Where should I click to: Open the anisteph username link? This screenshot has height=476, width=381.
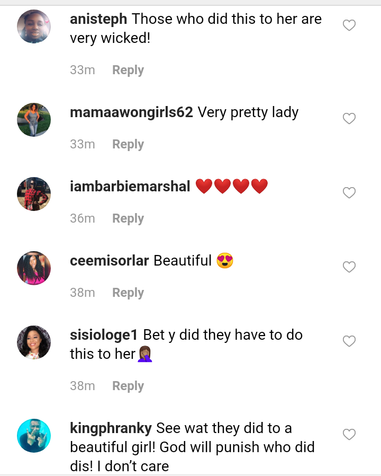pyautogui.click(x=98, y=19)
